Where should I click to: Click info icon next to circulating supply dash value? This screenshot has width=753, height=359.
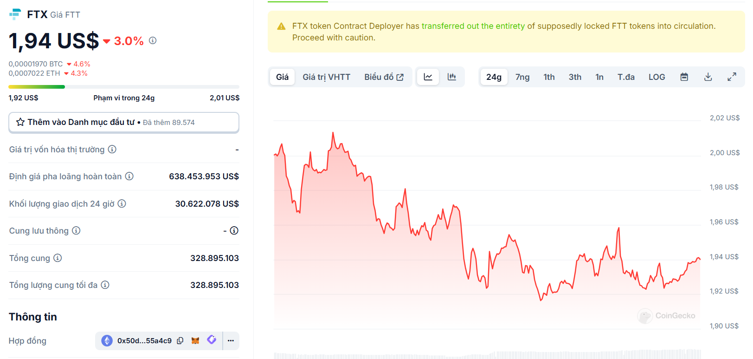click(x=234, y=230)
